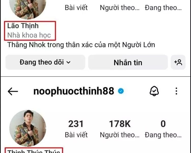Open the lower profile picture thumbnail
191x153 pixels.
tap(28, 128)
